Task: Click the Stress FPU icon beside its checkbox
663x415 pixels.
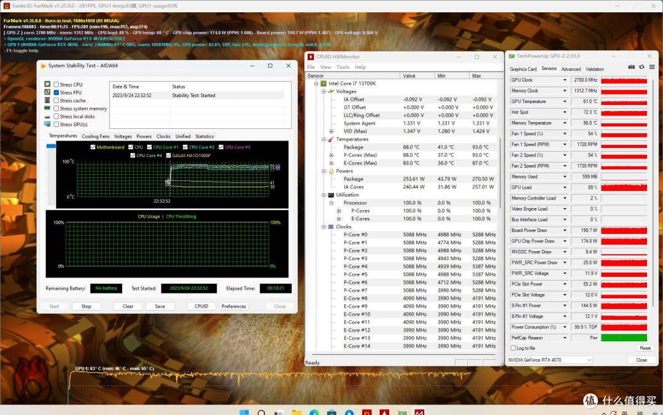Action: tap(47, 92)
